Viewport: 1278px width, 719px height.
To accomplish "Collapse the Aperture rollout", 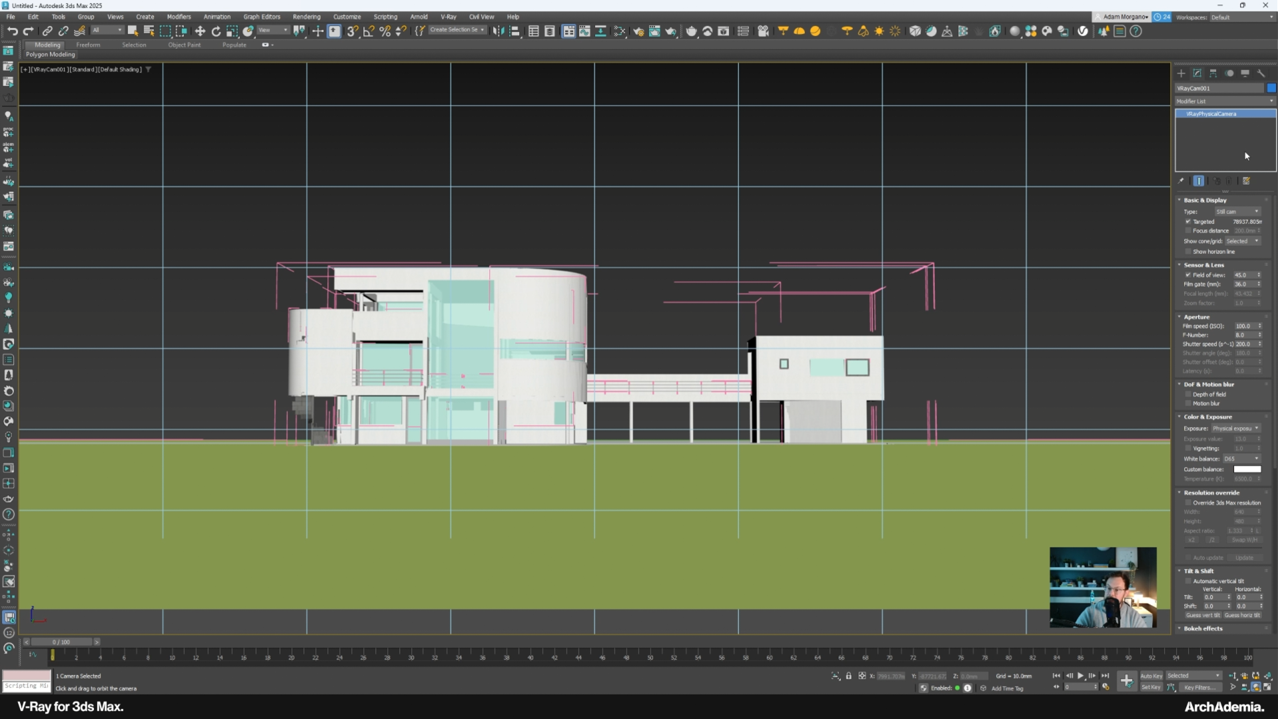I will [1196, 317].
